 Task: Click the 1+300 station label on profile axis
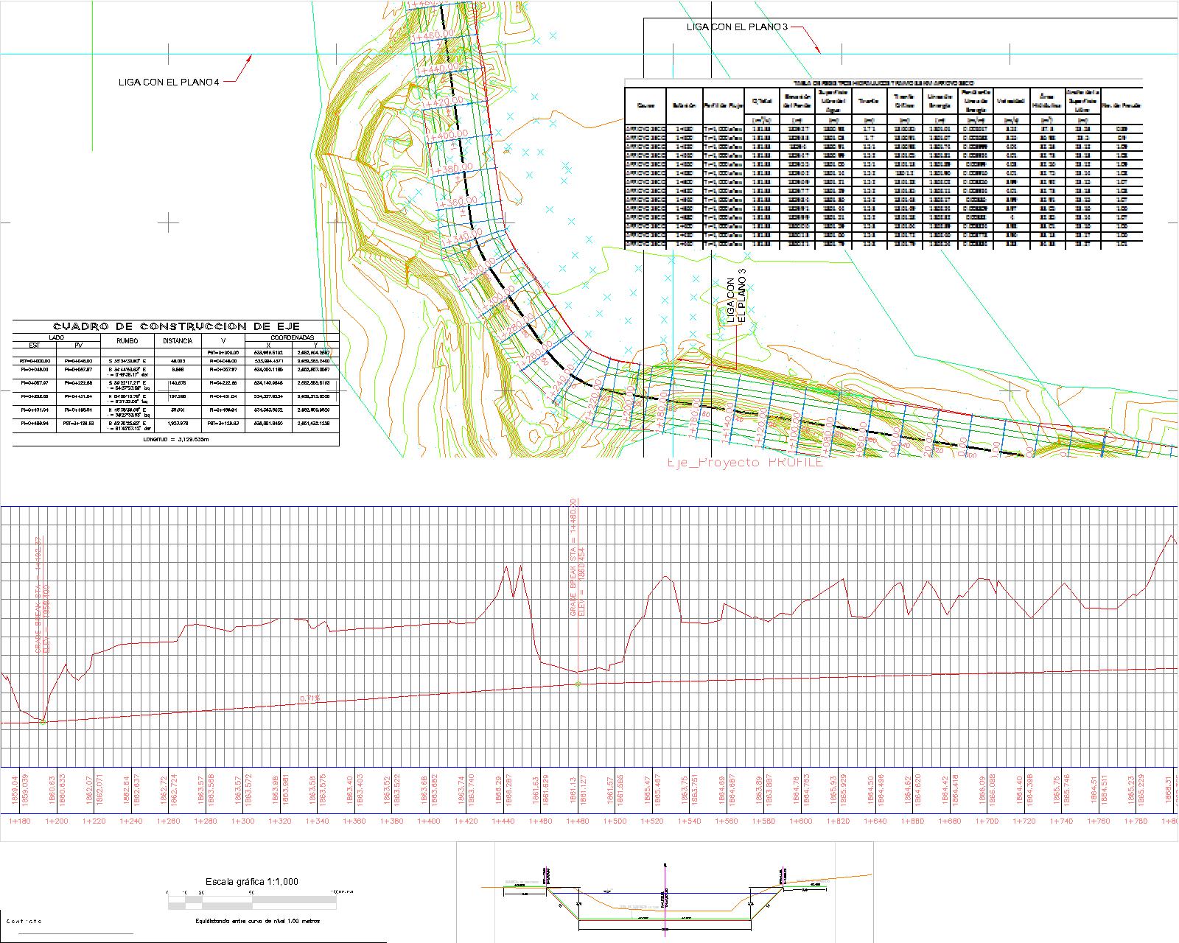coord(242,821)
